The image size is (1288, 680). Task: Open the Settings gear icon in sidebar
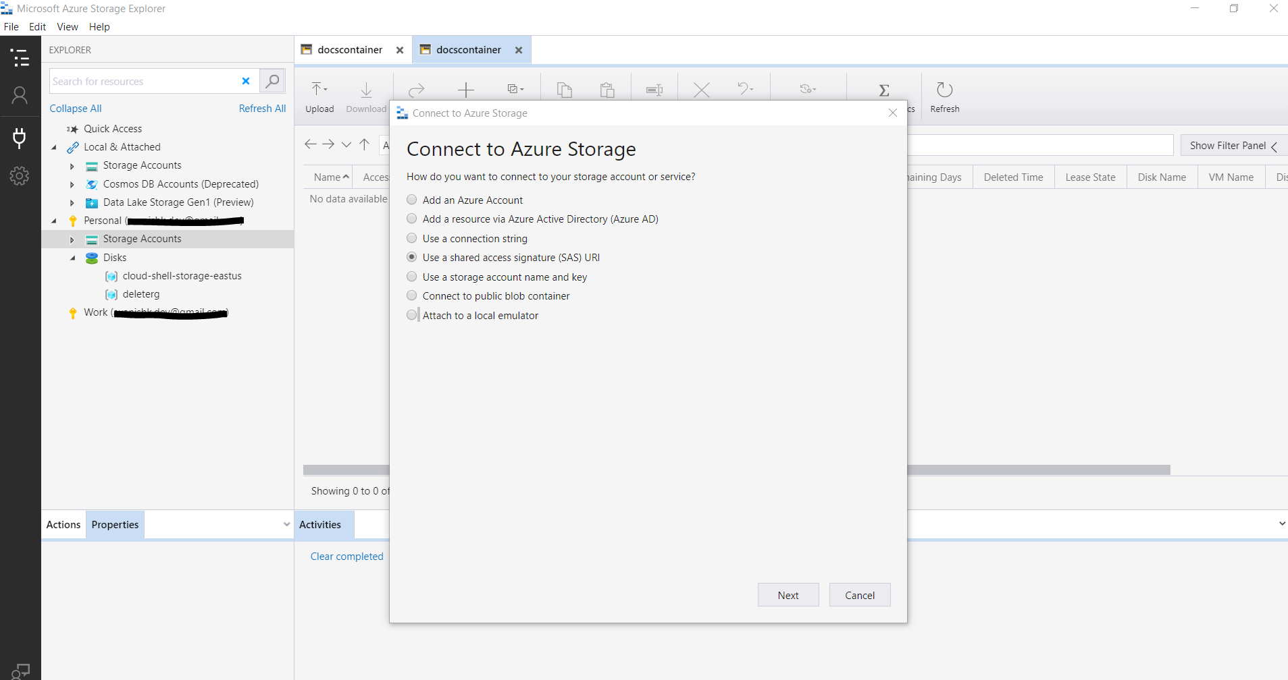(20, 176)
